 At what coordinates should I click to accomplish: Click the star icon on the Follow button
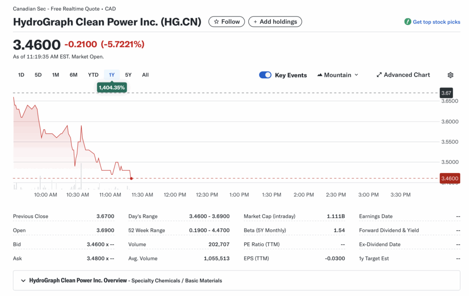click(215, 22)
